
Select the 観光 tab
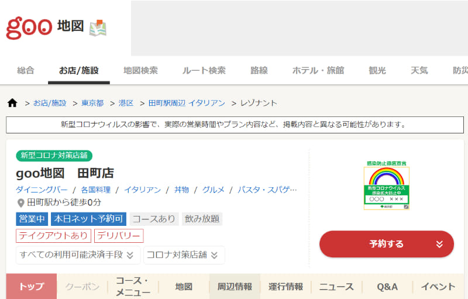point(377,70)
